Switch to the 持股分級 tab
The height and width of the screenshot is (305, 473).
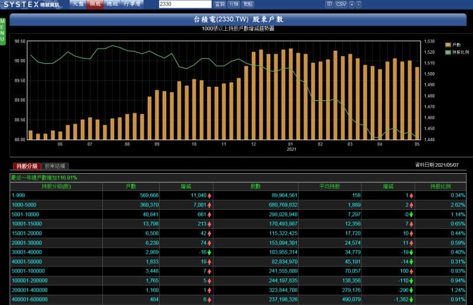[x=27, y=167]
